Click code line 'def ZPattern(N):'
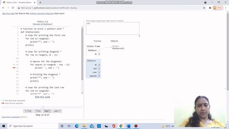The image size is (229, 129). [30, 32]
